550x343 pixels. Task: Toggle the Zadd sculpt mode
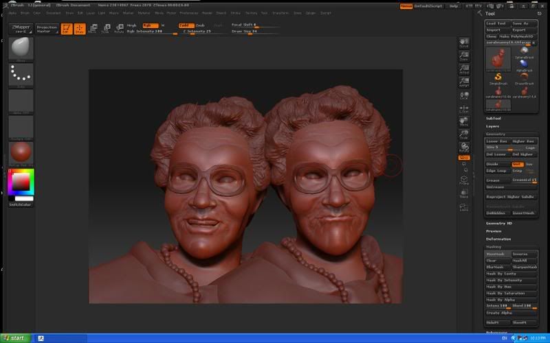[186, 25]
